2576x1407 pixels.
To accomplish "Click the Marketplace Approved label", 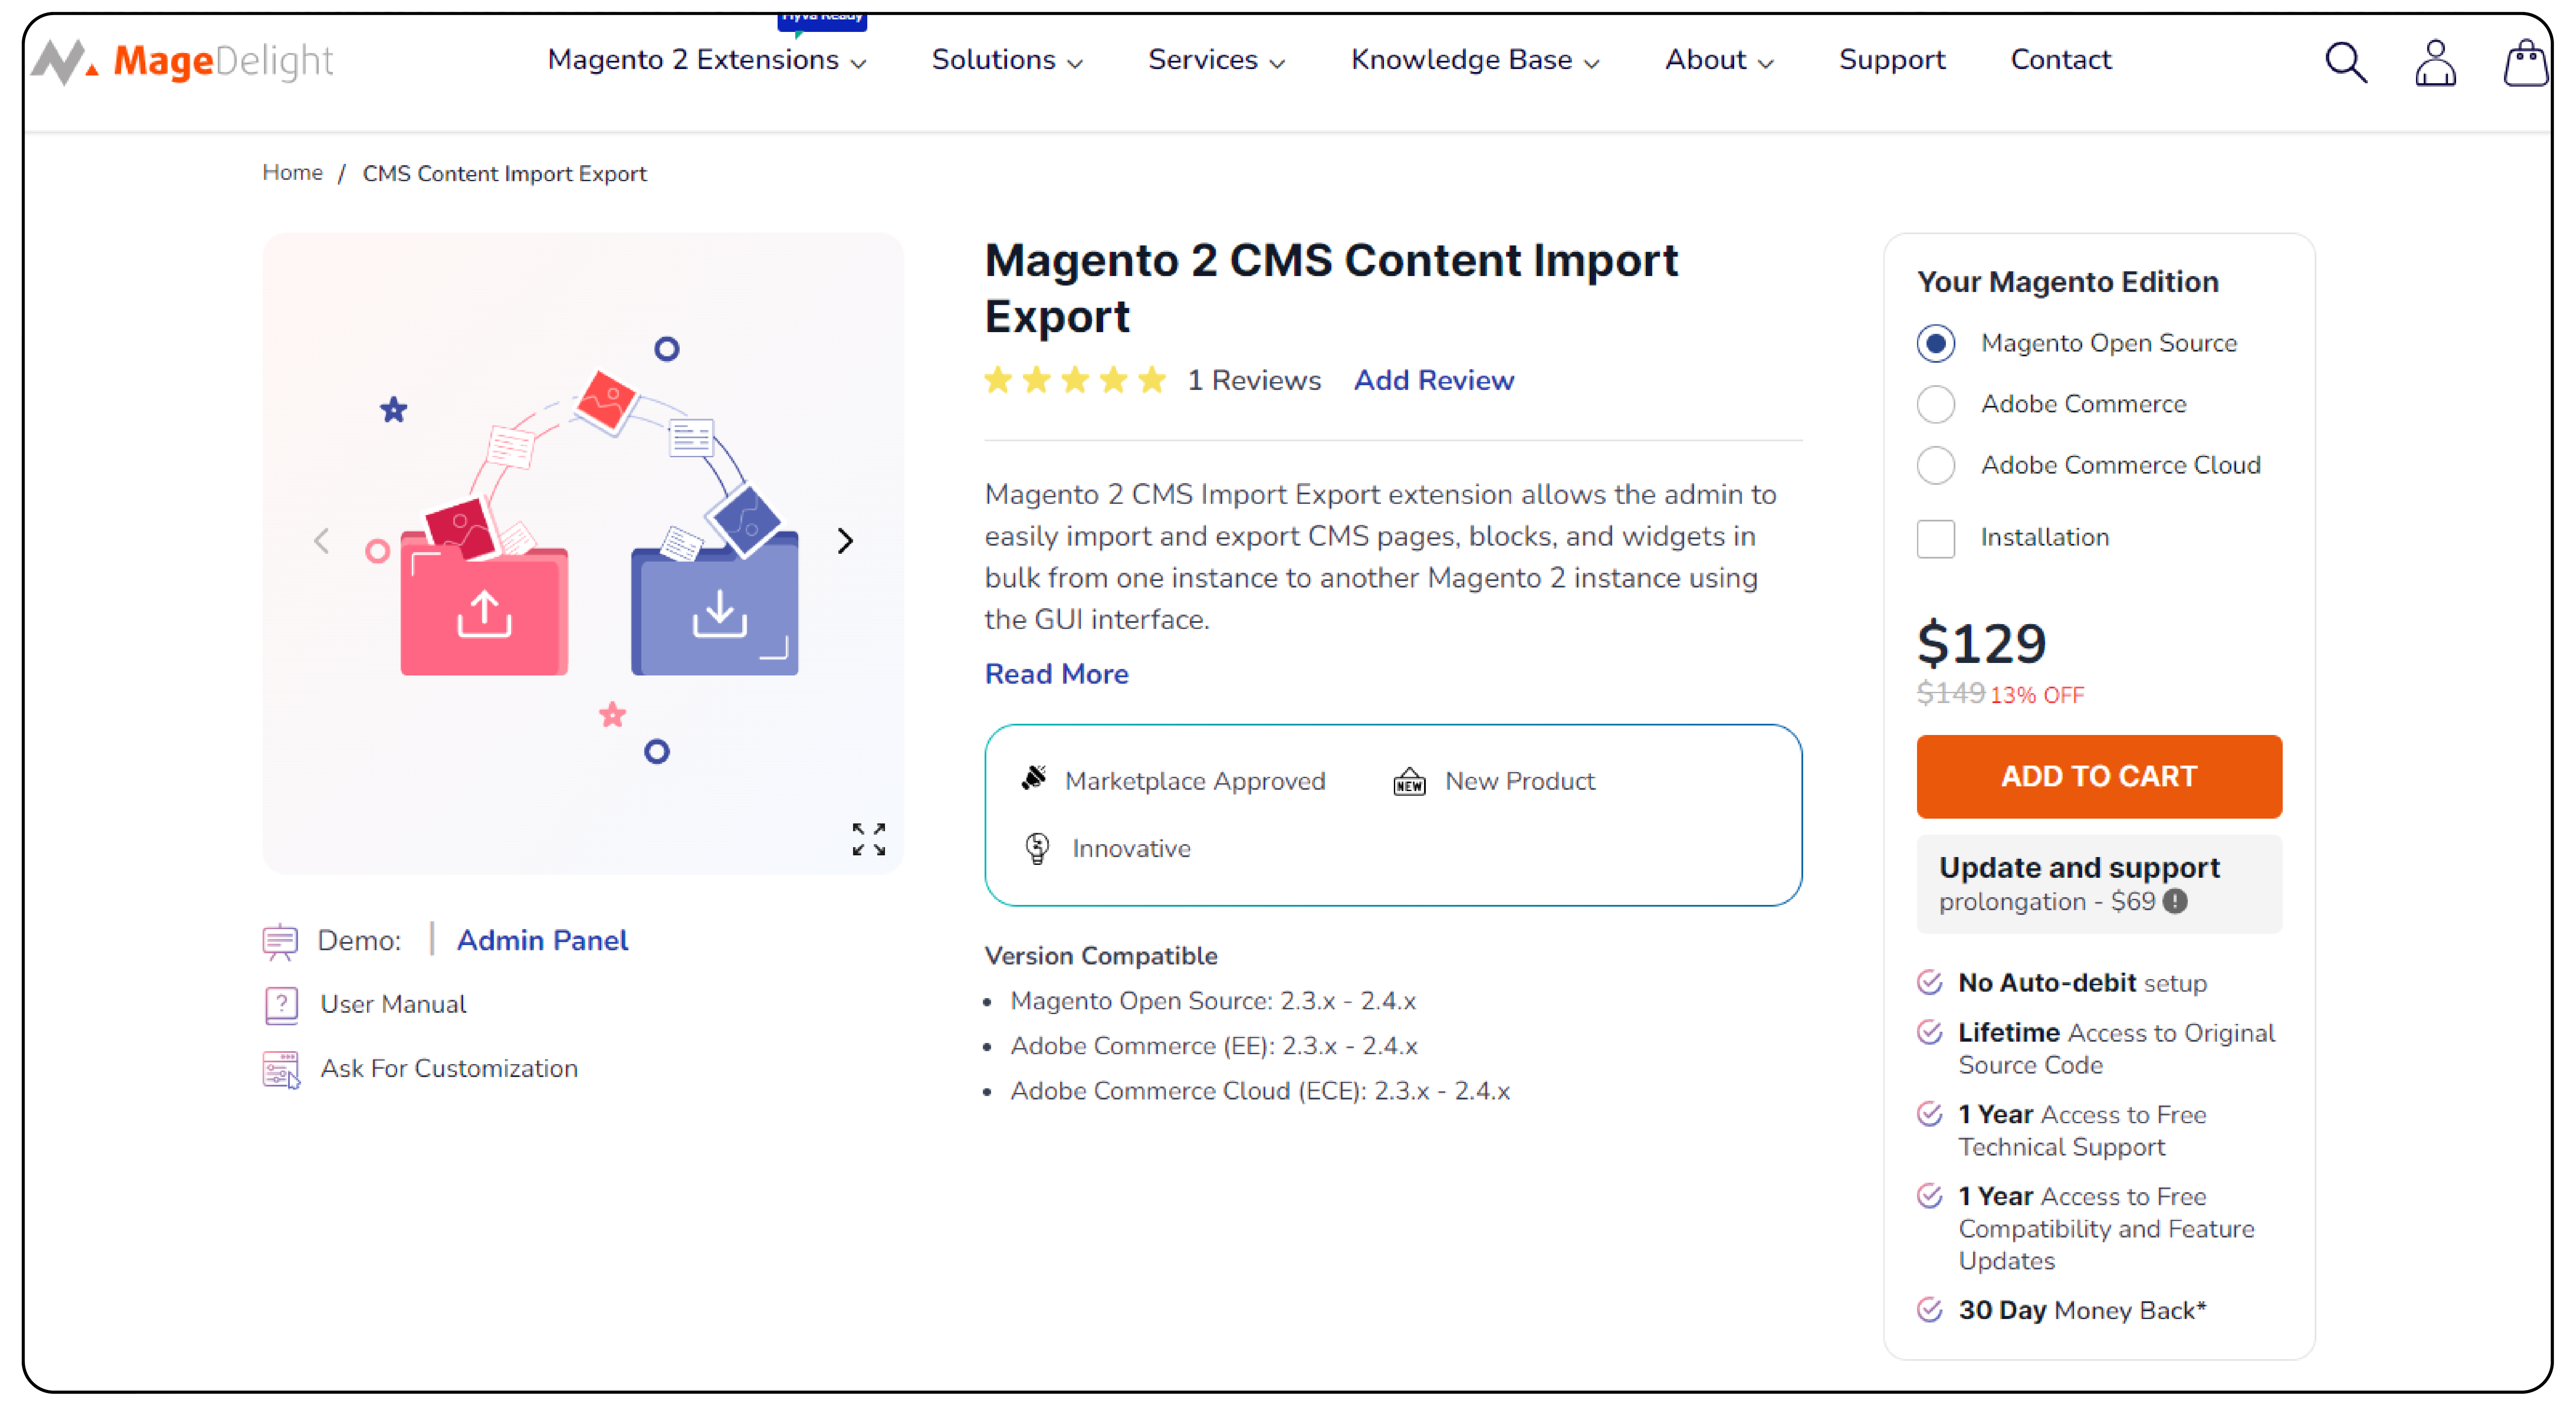I will pos(1194,781).
